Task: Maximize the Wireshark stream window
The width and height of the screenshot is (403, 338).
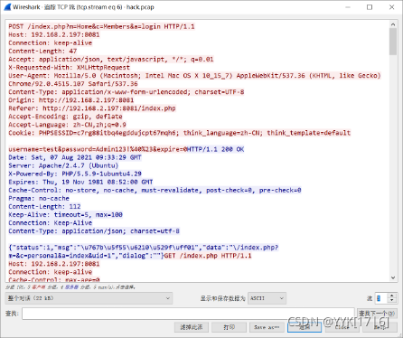Action: pyautogui.click(x=370, y=7)
